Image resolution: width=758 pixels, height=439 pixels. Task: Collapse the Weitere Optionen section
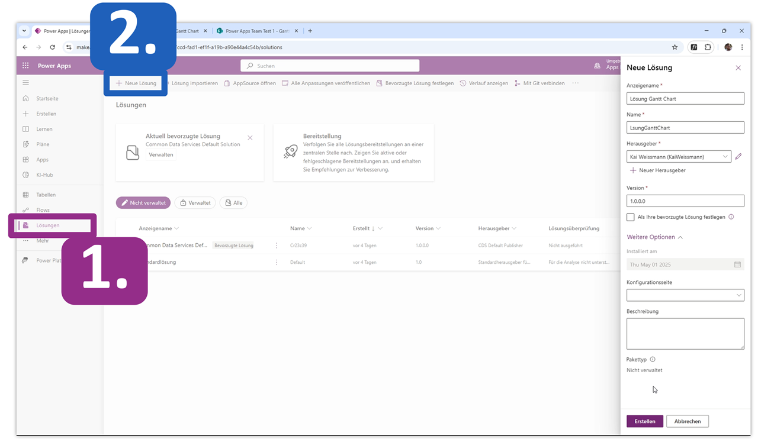655,237
